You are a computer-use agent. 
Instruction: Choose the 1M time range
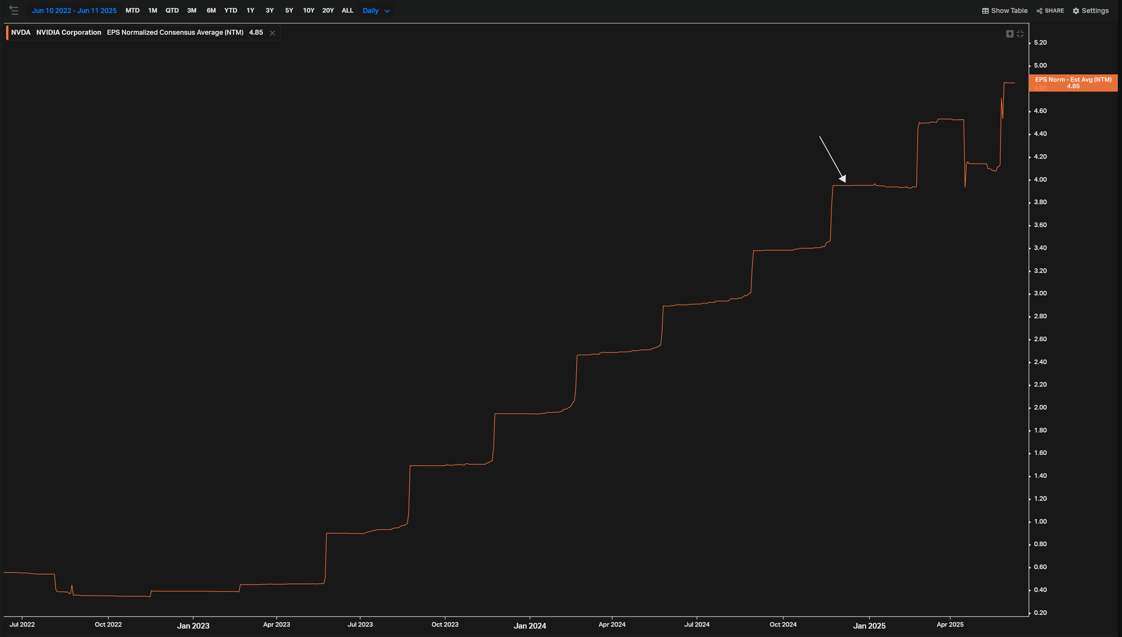(x=152, y=11)
